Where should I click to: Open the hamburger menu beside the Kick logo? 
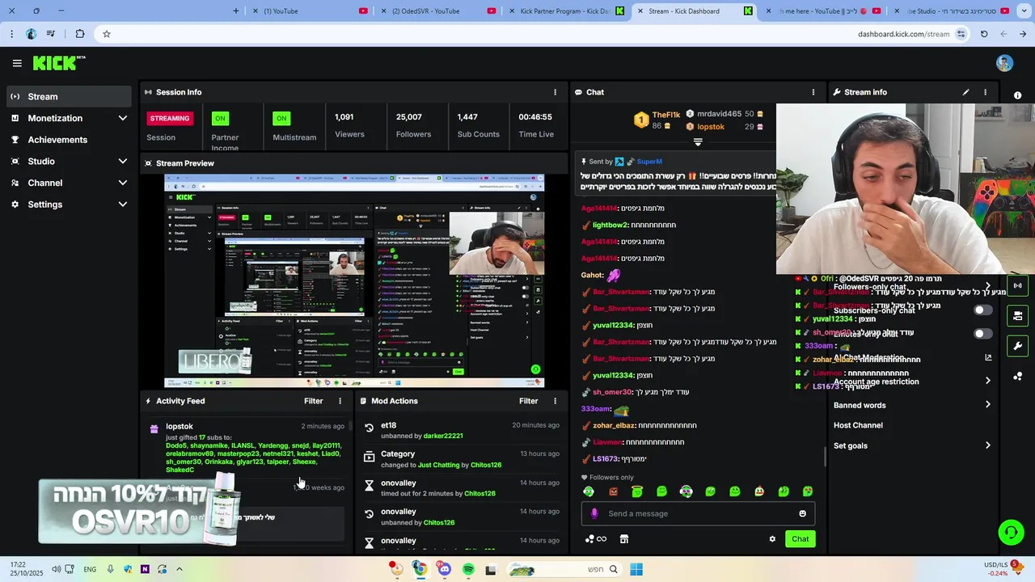[17, 63]
